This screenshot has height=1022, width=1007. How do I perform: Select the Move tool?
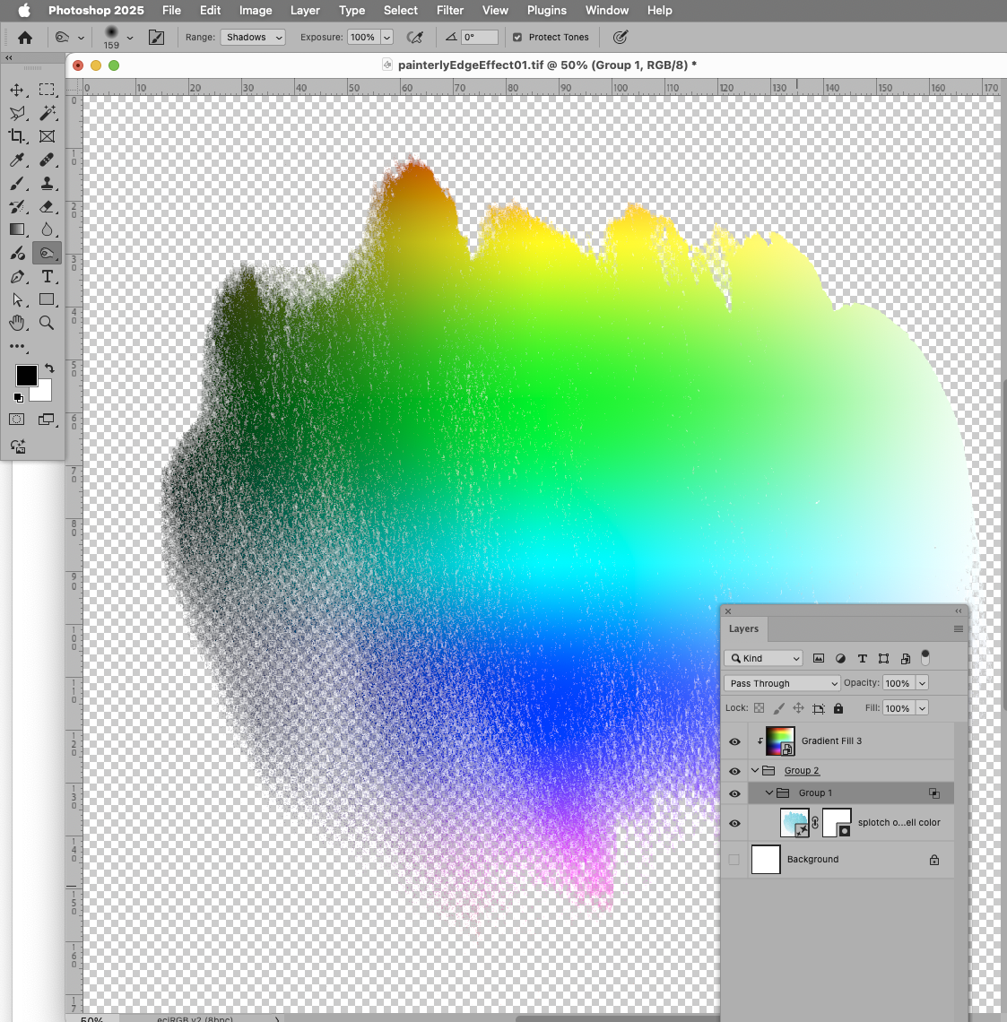tap(18, 90)
